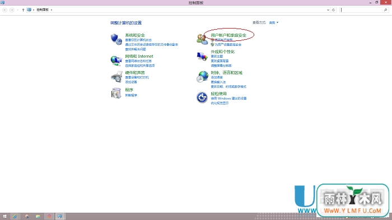392x220 pixels.
Task: Click the back arrow navigation button
Action: pyautogui.click(x=4, y=10)
